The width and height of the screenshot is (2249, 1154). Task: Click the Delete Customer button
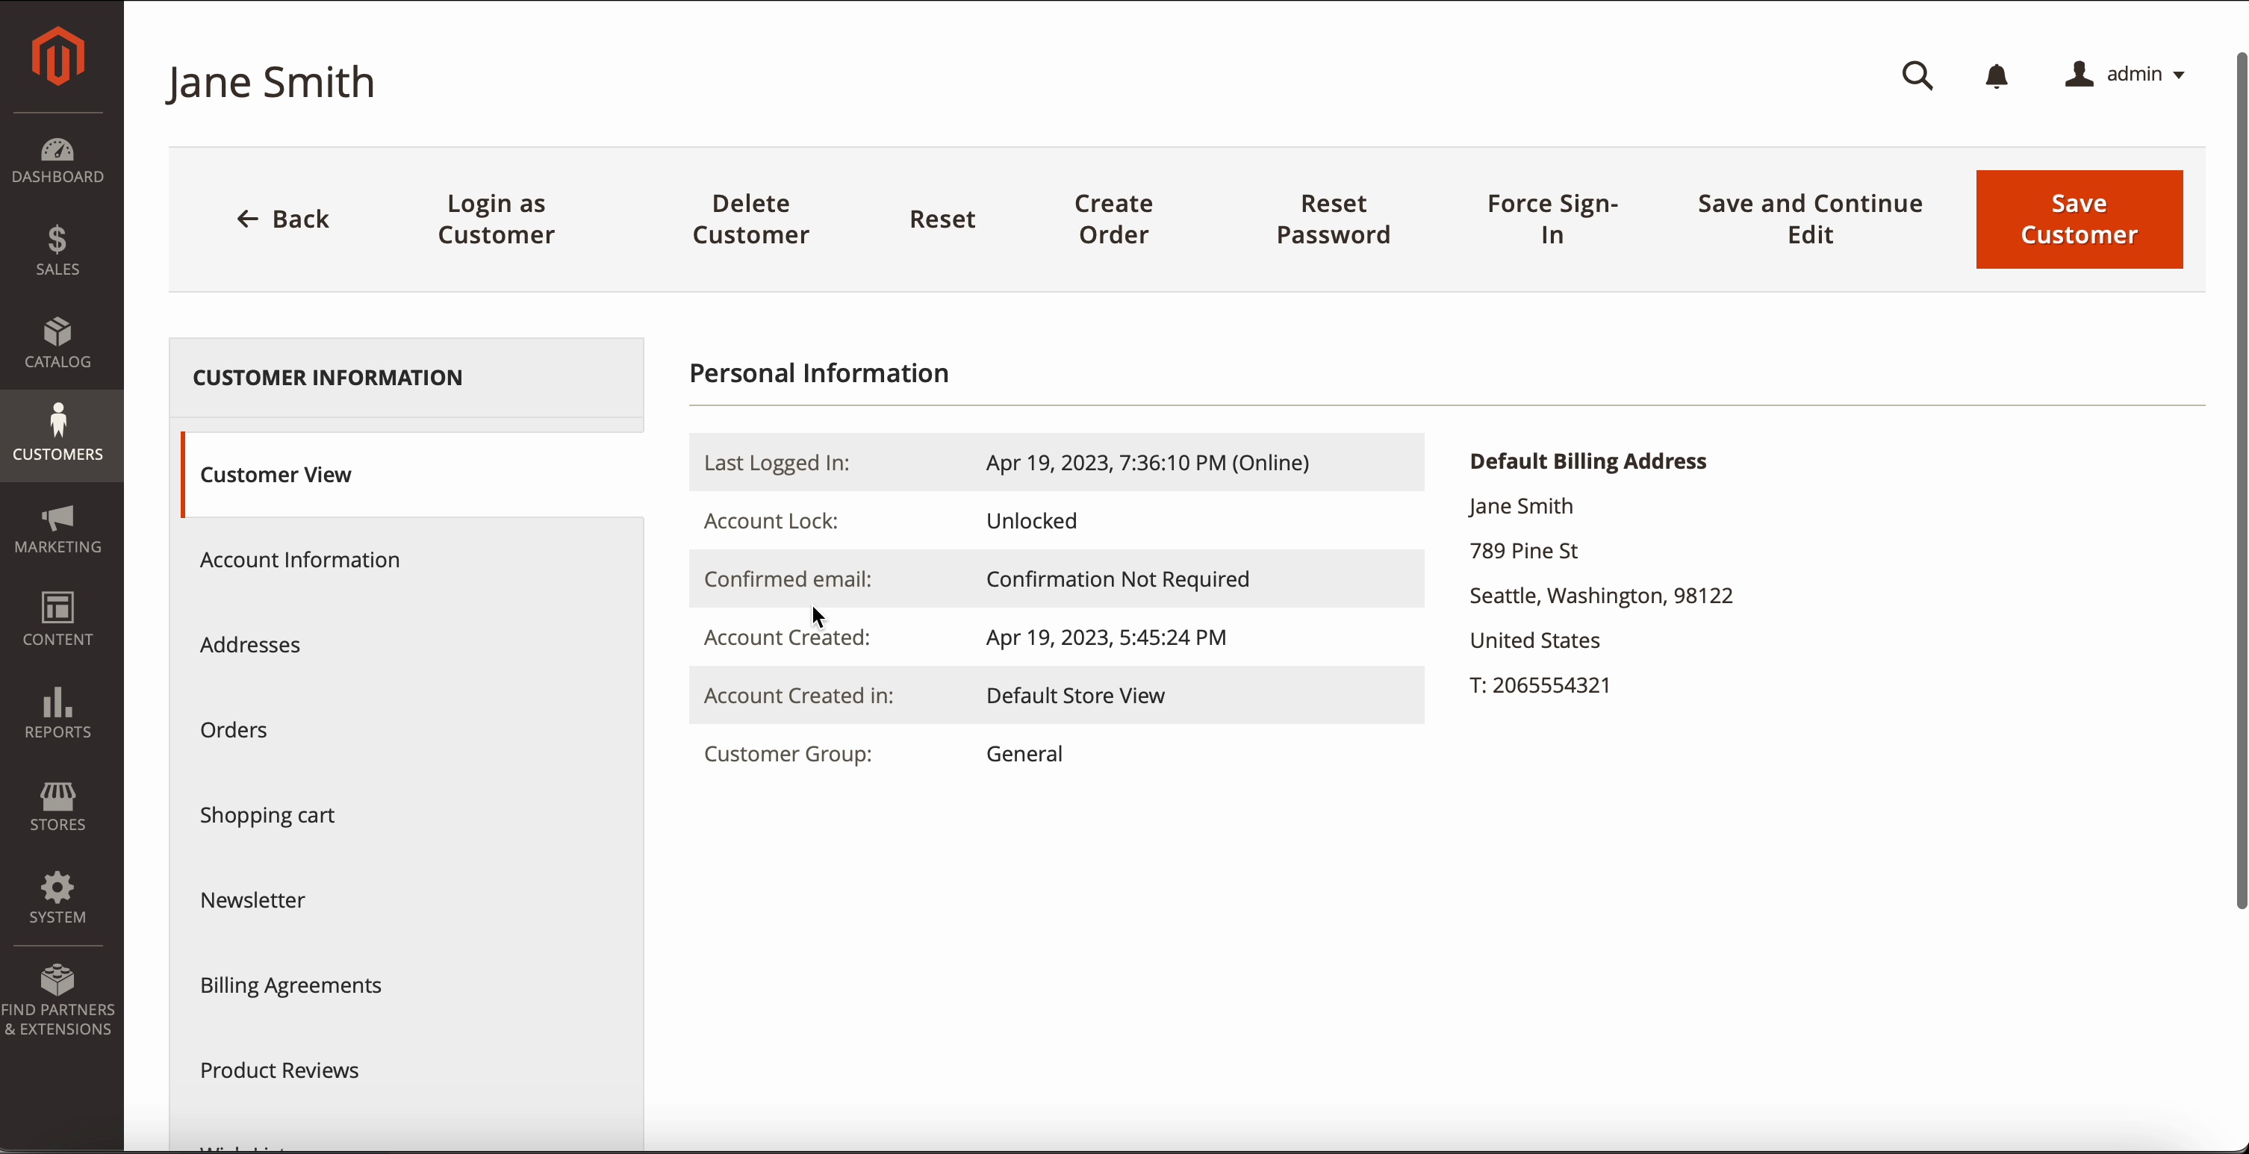750,219
